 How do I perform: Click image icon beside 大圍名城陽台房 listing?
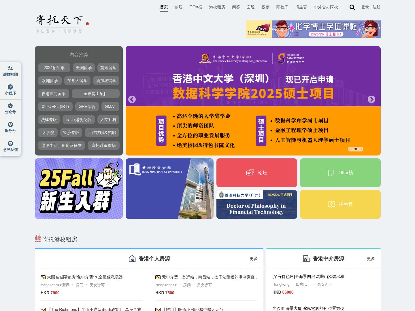point(43,277)
